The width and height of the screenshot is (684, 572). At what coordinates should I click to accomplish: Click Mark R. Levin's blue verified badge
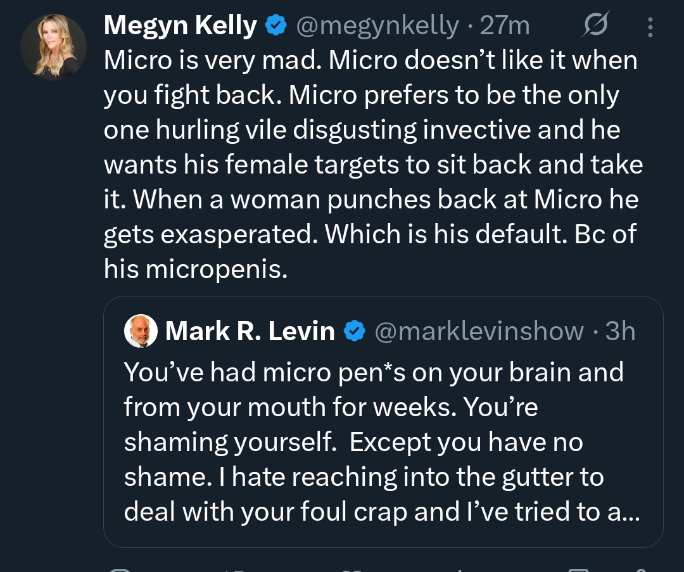click(355, 331)
